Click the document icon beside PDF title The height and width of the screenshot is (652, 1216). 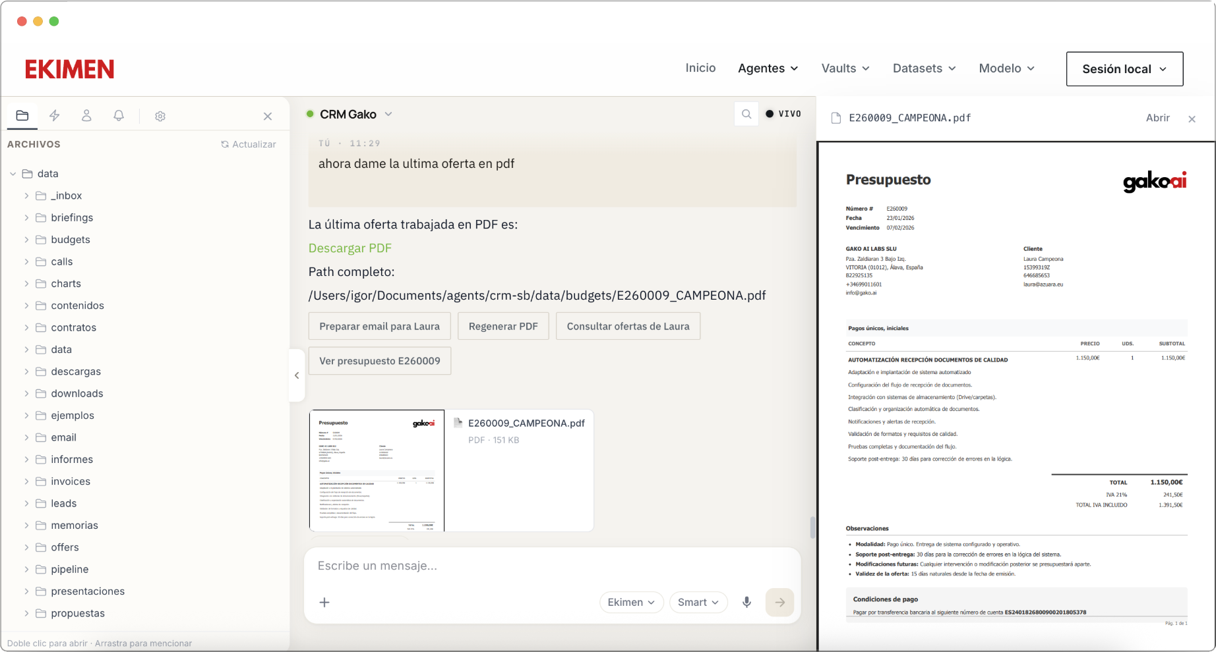point(836,118)
